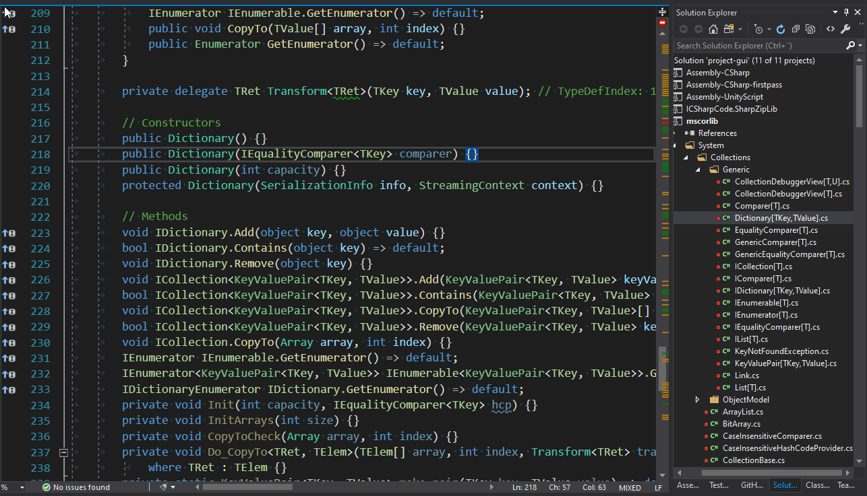Click the Switch Views icon in Solution Explorer
Viewport: 867px width, 496px height.
click(x=729, y=28)
